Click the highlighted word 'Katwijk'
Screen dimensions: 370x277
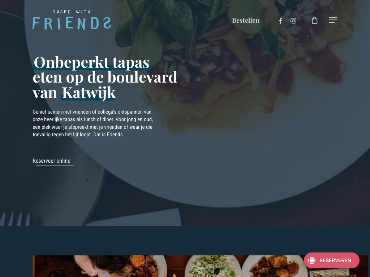89,93
